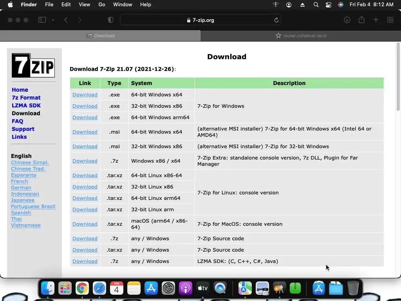Screen dimensions: 401x301
Task: Switch language to Portuguese Brazil
Action: pyautogui.click(x=33, y=206)
